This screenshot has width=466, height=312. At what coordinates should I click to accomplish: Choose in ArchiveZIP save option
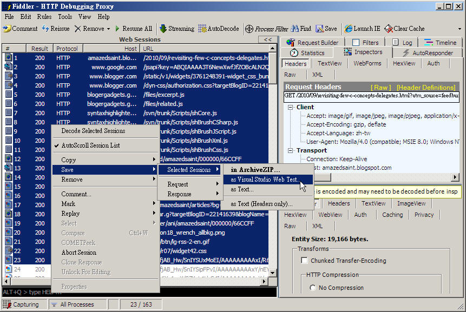pos(268,169)
